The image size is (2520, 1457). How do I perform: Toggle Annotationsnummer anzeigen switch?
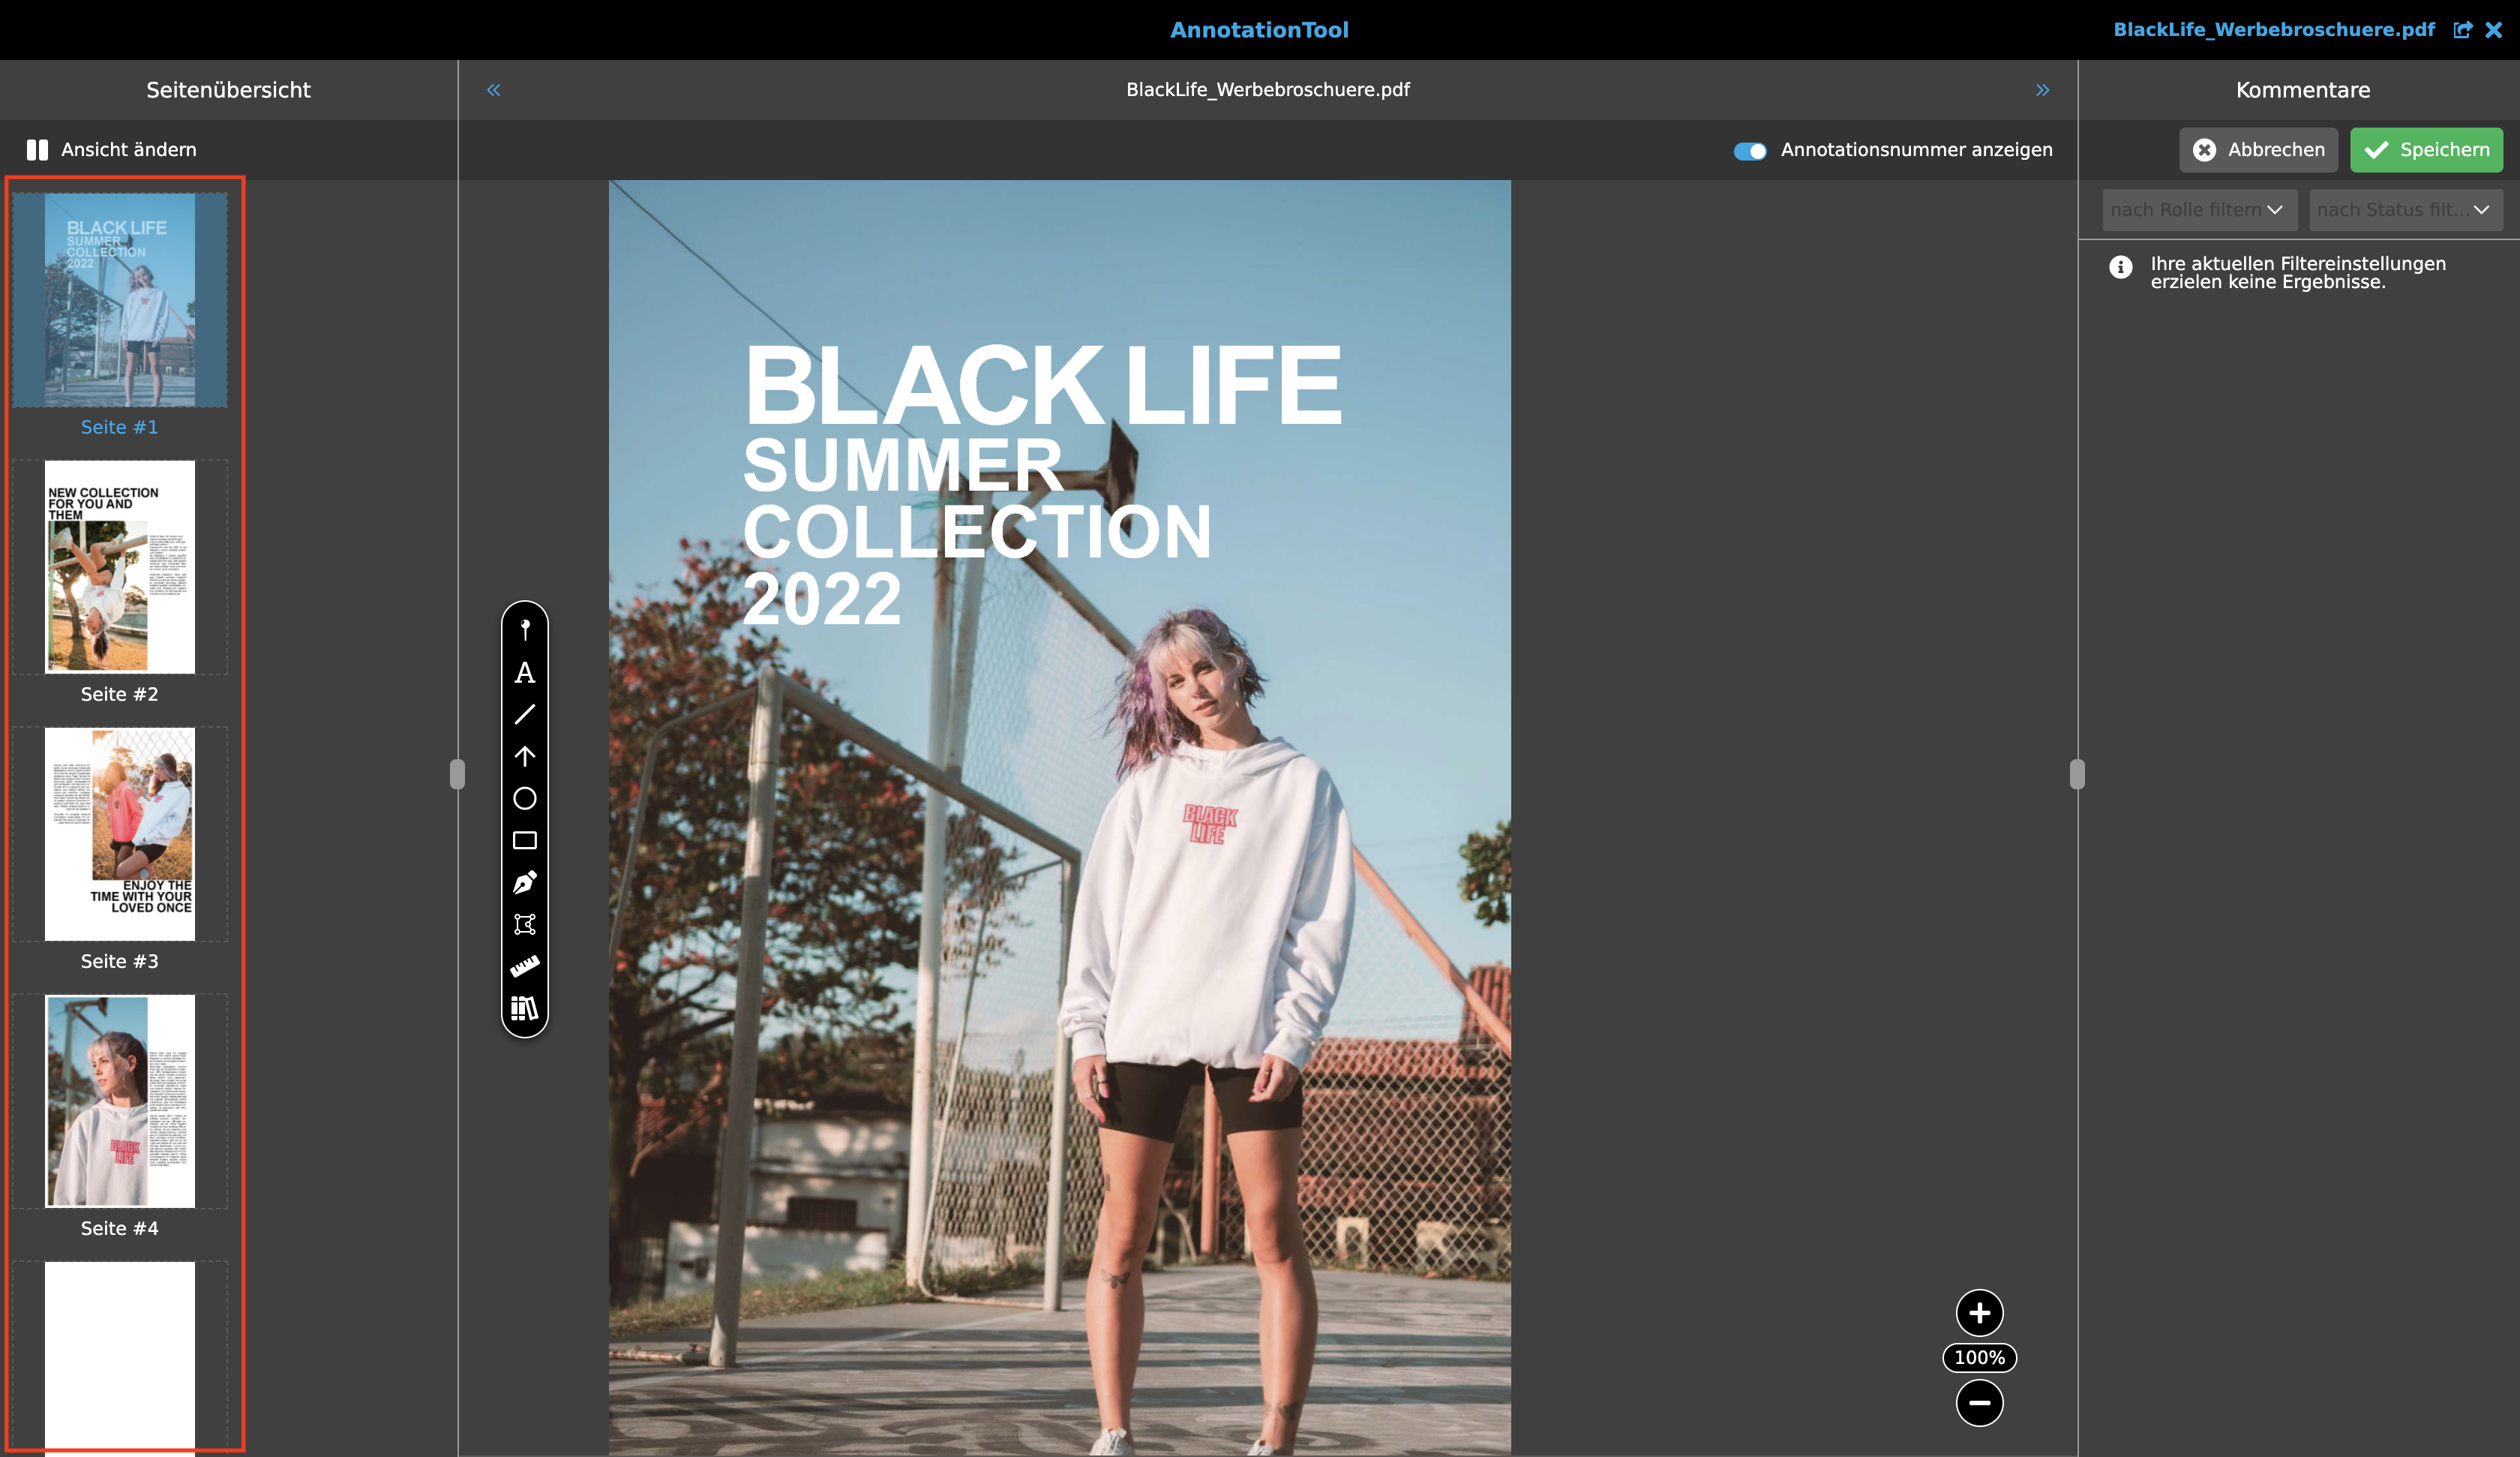click(x=1749, y=150)
